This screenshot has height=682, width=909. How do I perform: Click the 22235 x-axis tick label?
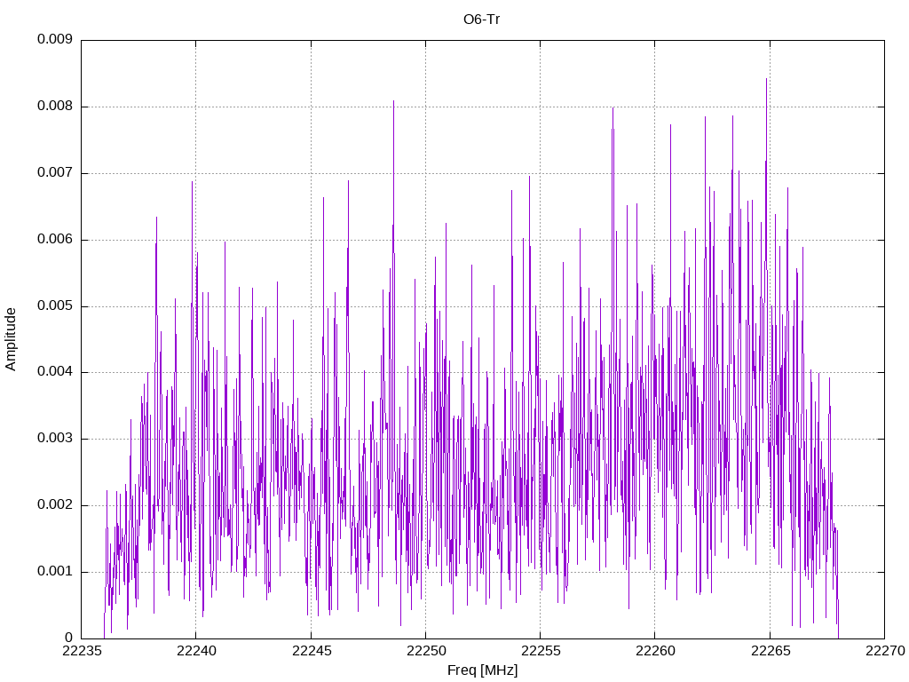click(81, 651)
